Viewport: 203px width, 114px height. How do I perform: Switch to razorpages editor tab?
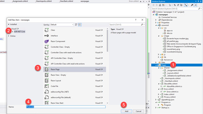tap(85, 1)
